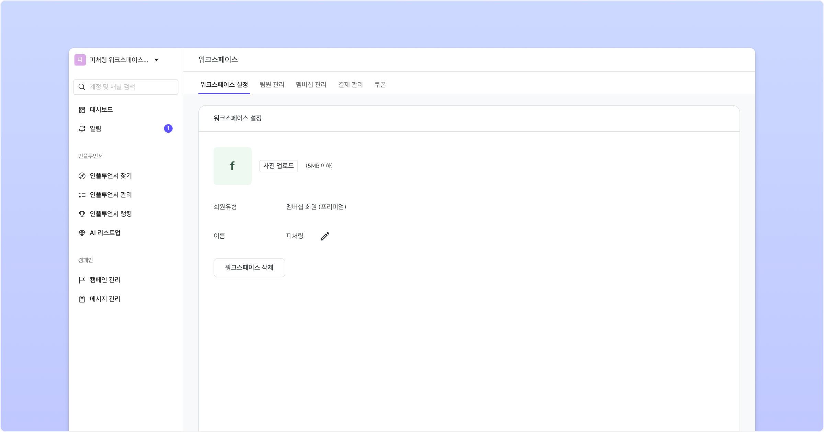Click the flag icon for 캠페인 관리
This screenshot has height=432, width=824.
point(82,280)
